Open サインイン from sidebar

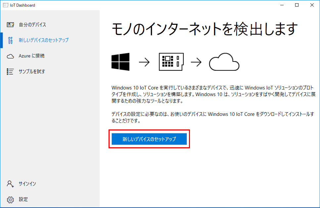(50, 184)
